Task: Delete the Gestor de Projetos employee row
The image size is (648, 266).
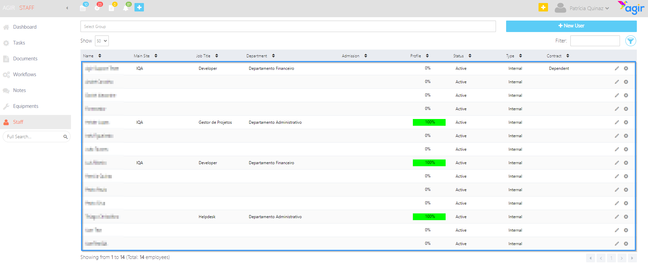Action: [626, 122]
